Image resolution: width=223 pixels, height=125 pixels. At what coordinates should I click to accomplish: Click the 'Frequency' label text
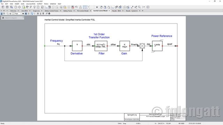pos(56,41)
